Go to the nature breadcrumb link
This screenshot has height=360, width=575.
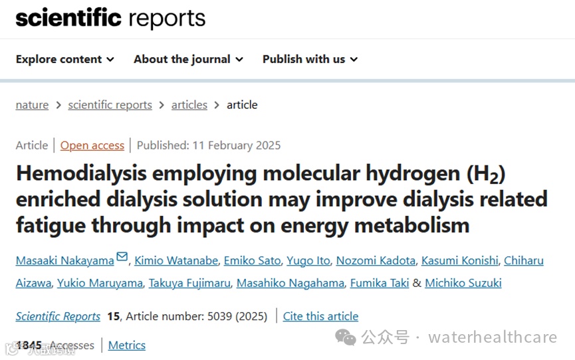pyautogui.click(x=32, y=105)
